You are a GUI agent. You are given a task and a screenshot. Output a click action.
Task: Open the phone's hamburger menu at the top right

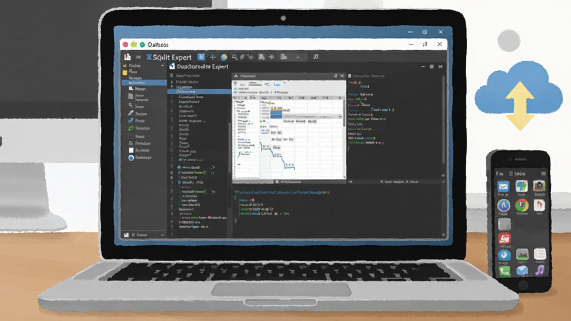pyautogui.click(x=543, y=173)
